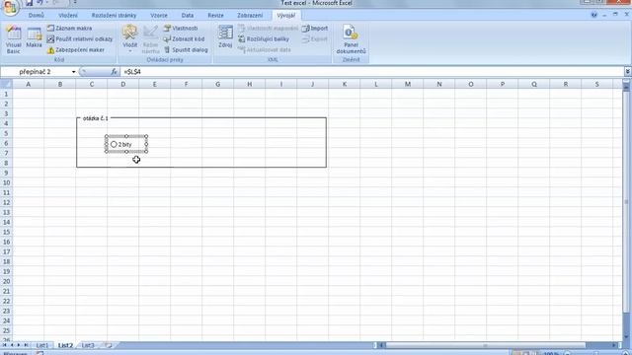Open Vlastnosti of the control
632x355 pixels.
pos(181,29)
